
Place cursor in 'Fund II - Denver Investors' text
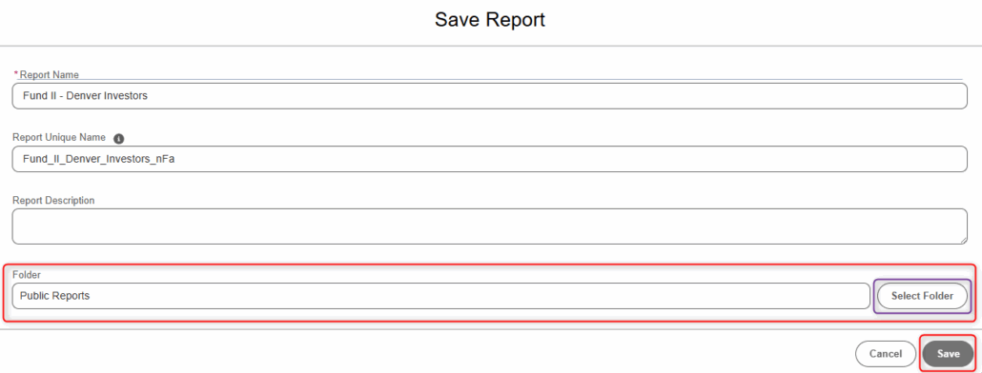[x=85, y=96]
